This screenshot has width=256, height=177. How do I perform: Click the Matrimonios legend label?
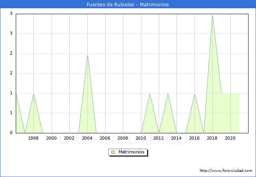point(132,152)
